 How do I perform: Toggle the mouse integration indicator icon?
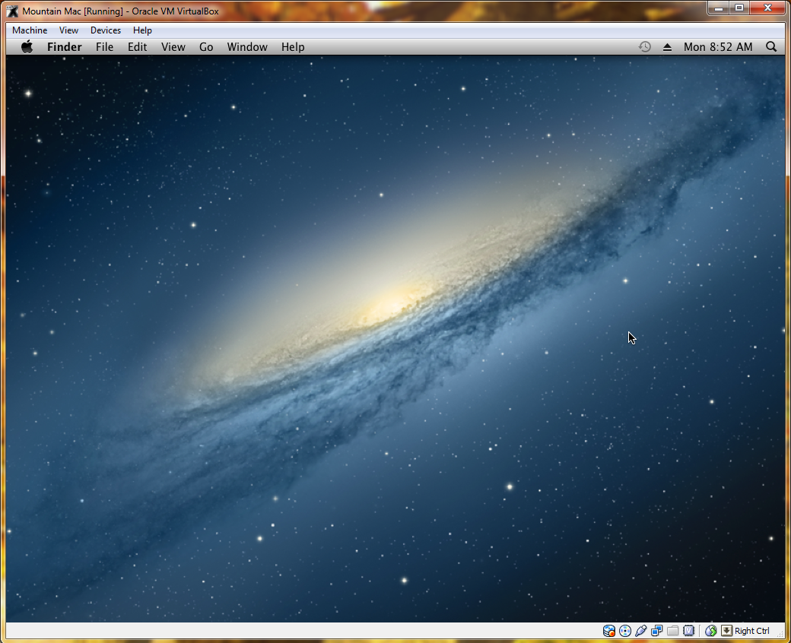pos(711,631)
